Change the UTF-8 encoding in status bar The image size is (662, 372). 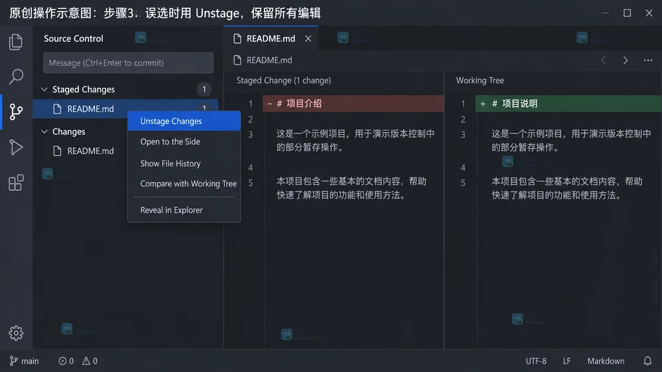536,361
